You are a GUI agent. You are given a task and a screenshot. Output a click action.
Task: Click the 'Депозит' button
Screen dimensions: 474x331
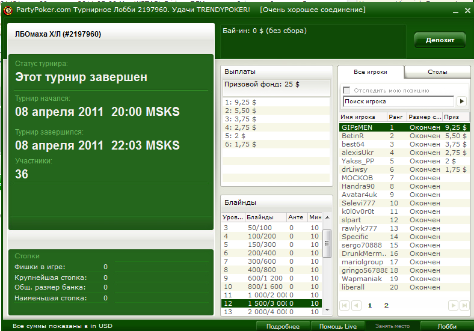tap(440, 40)
